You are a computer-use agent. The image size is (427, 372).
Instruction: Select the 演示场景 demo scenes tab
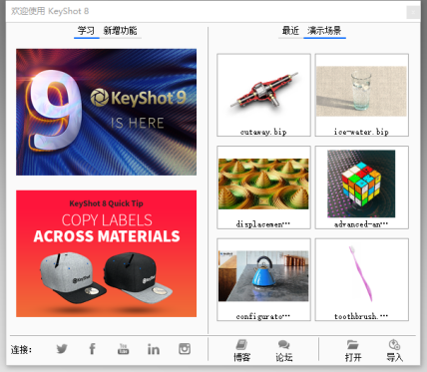pyautogui.click(x=324, y=31)
